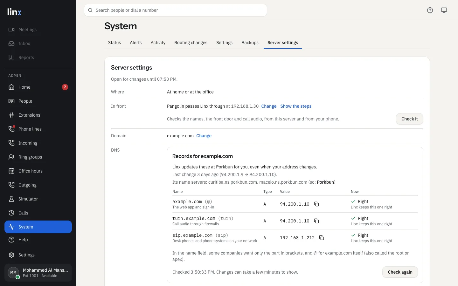Click the Check again button
This screenshot has width=458, height=286.
[400, 272]
